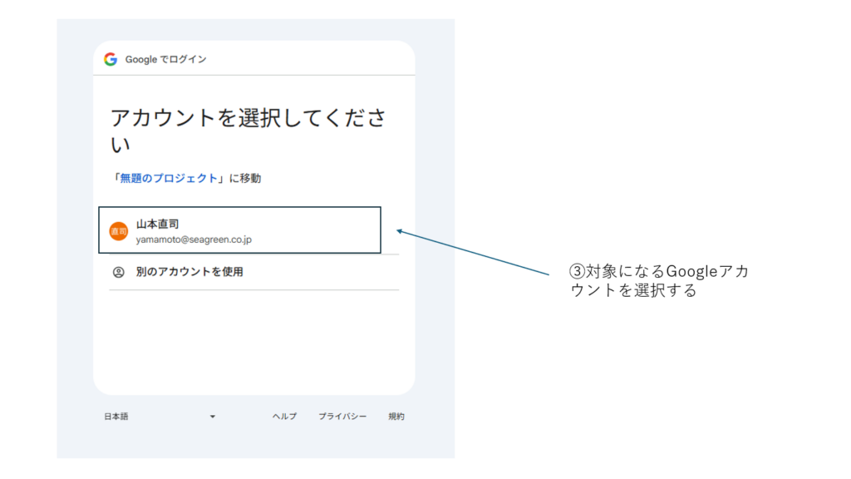Click the language dropdown arrow

click(213, 417)
